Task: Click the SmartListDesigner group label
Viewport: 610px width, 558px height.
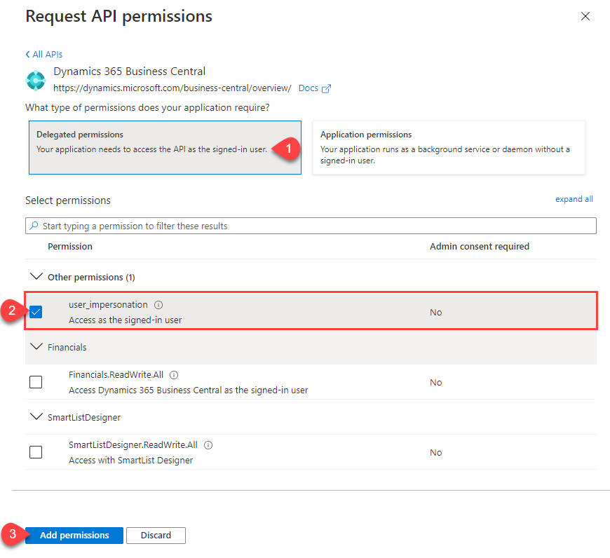Action: point(84,418)
